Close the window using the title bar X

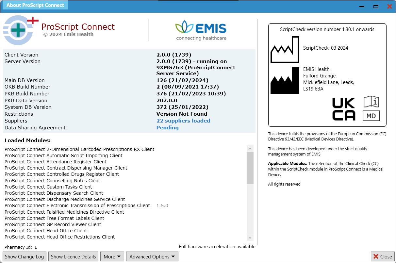[x=389, y=6]
